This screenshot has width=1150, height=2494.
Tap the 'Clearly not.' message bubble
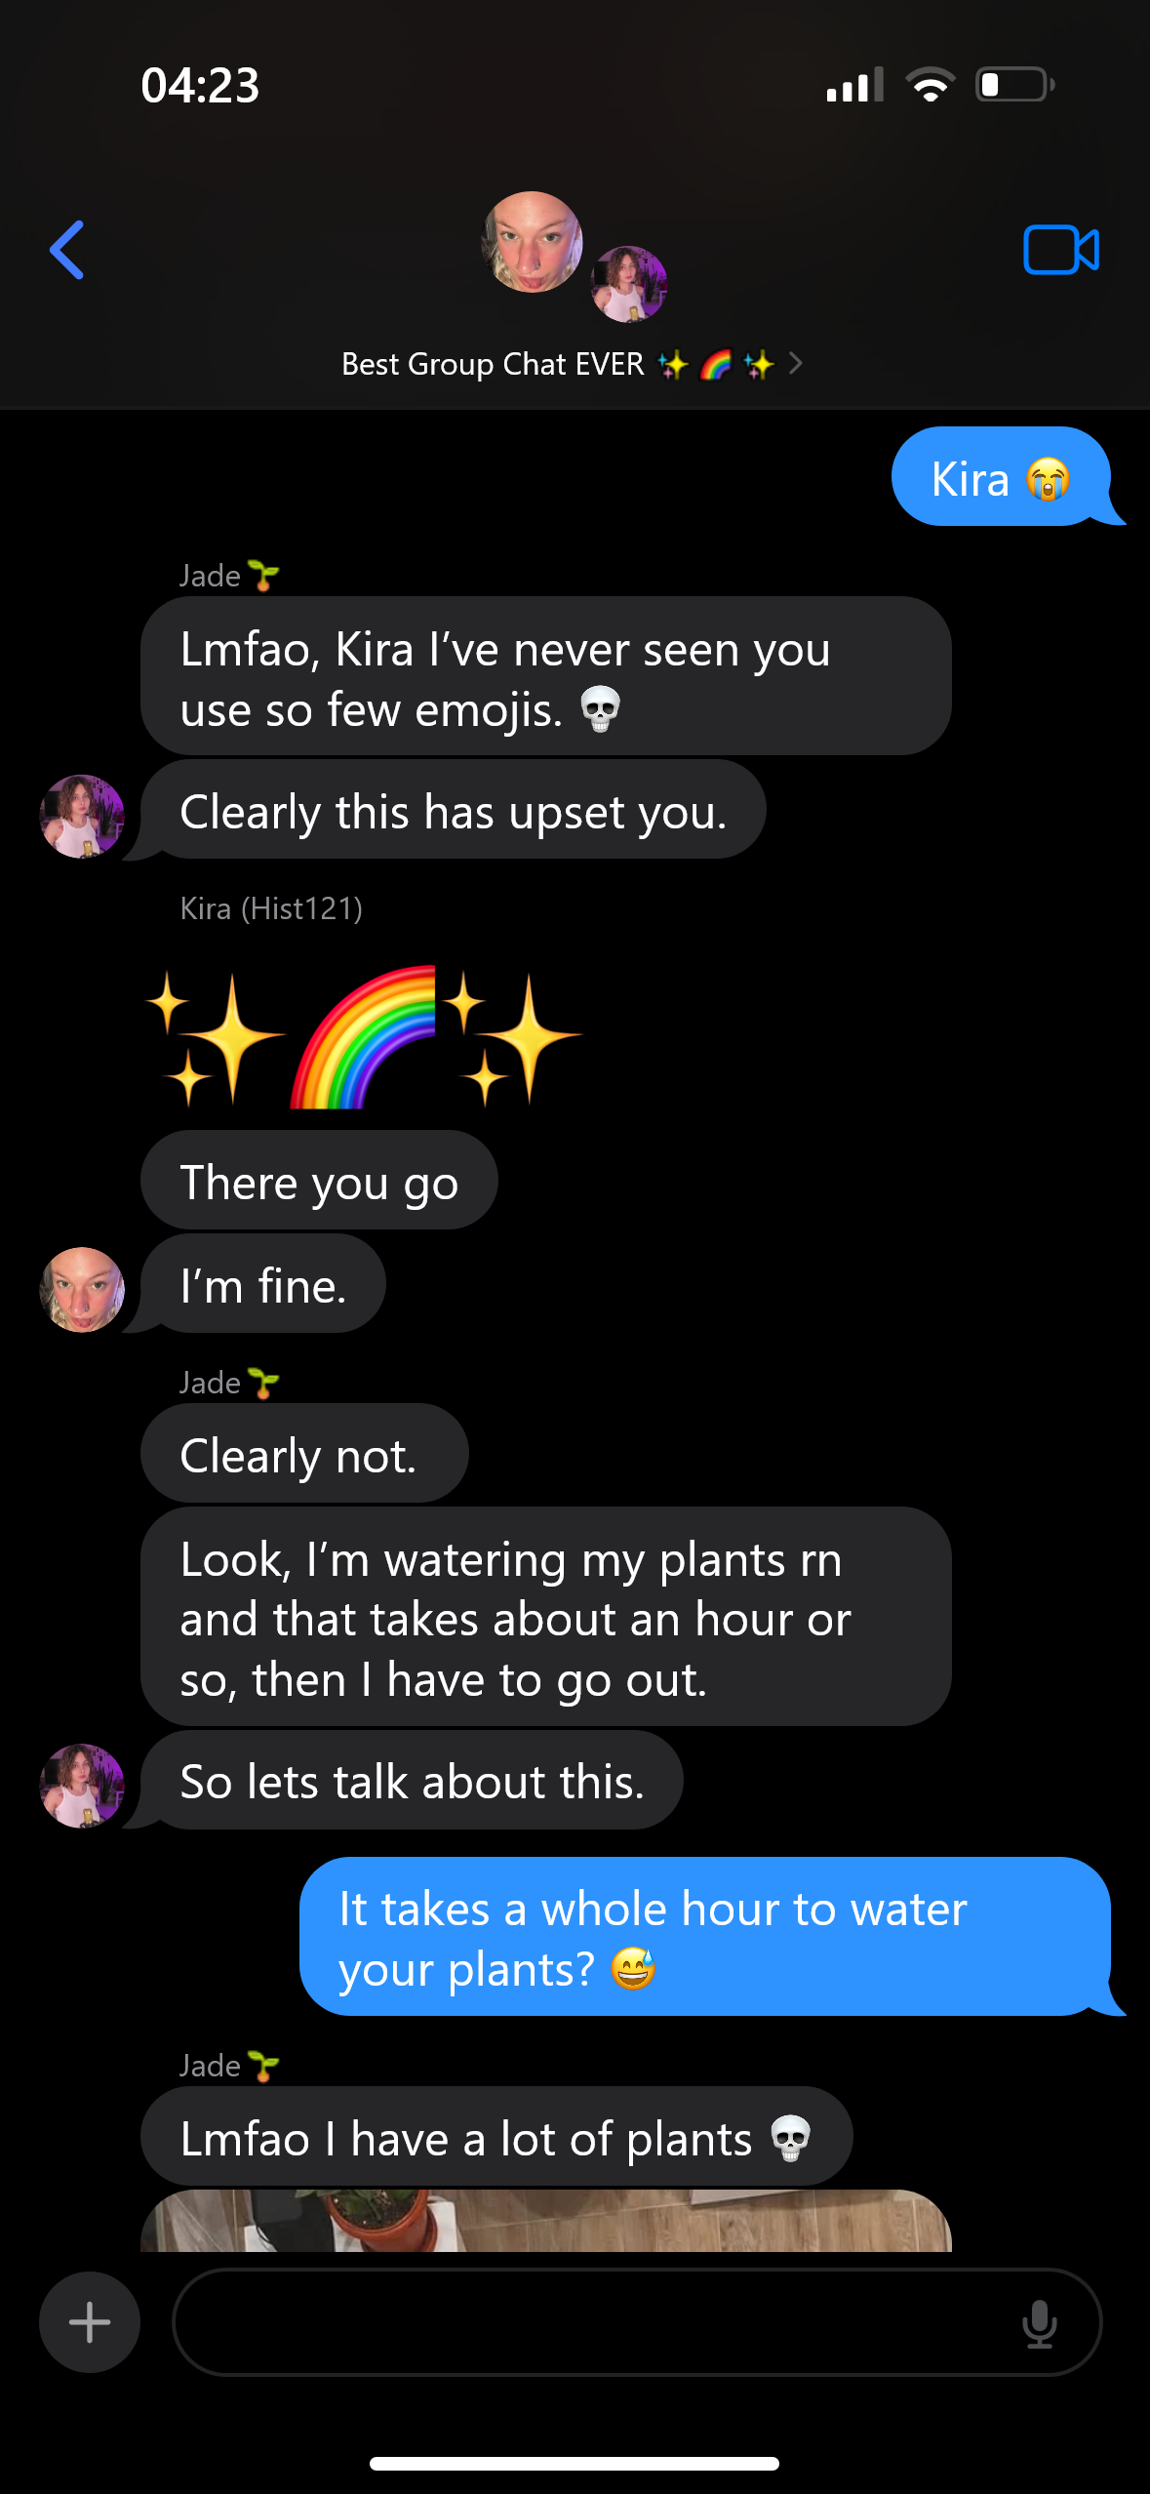point(304,1454)
